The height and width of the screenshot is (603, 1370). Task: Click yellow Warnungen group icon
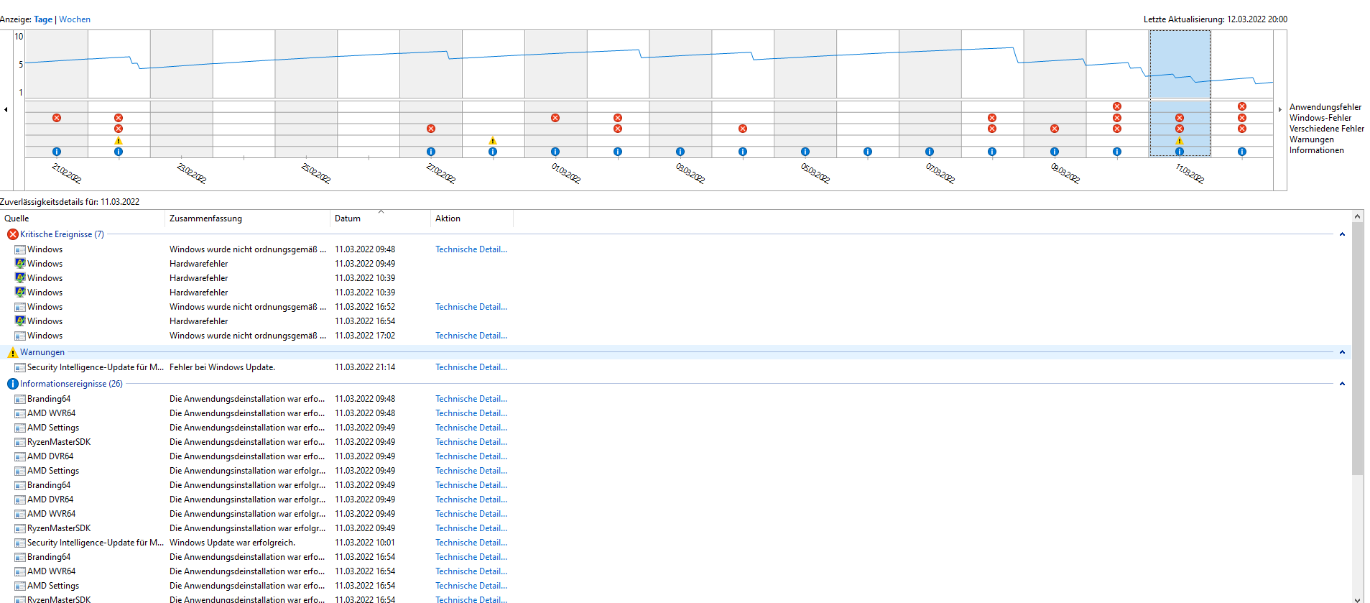coord(12,352)
